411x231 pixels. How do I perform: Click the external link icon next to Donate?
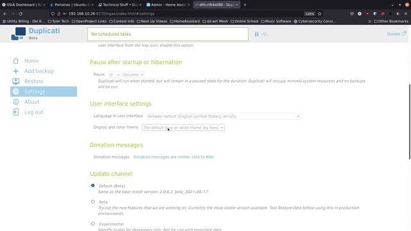pyautogui.click(x=404, y=33)
